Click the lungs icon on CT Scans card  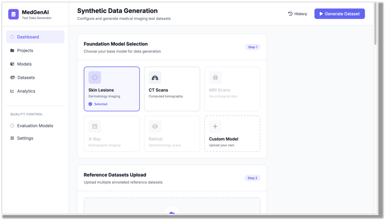click(155, 77)
